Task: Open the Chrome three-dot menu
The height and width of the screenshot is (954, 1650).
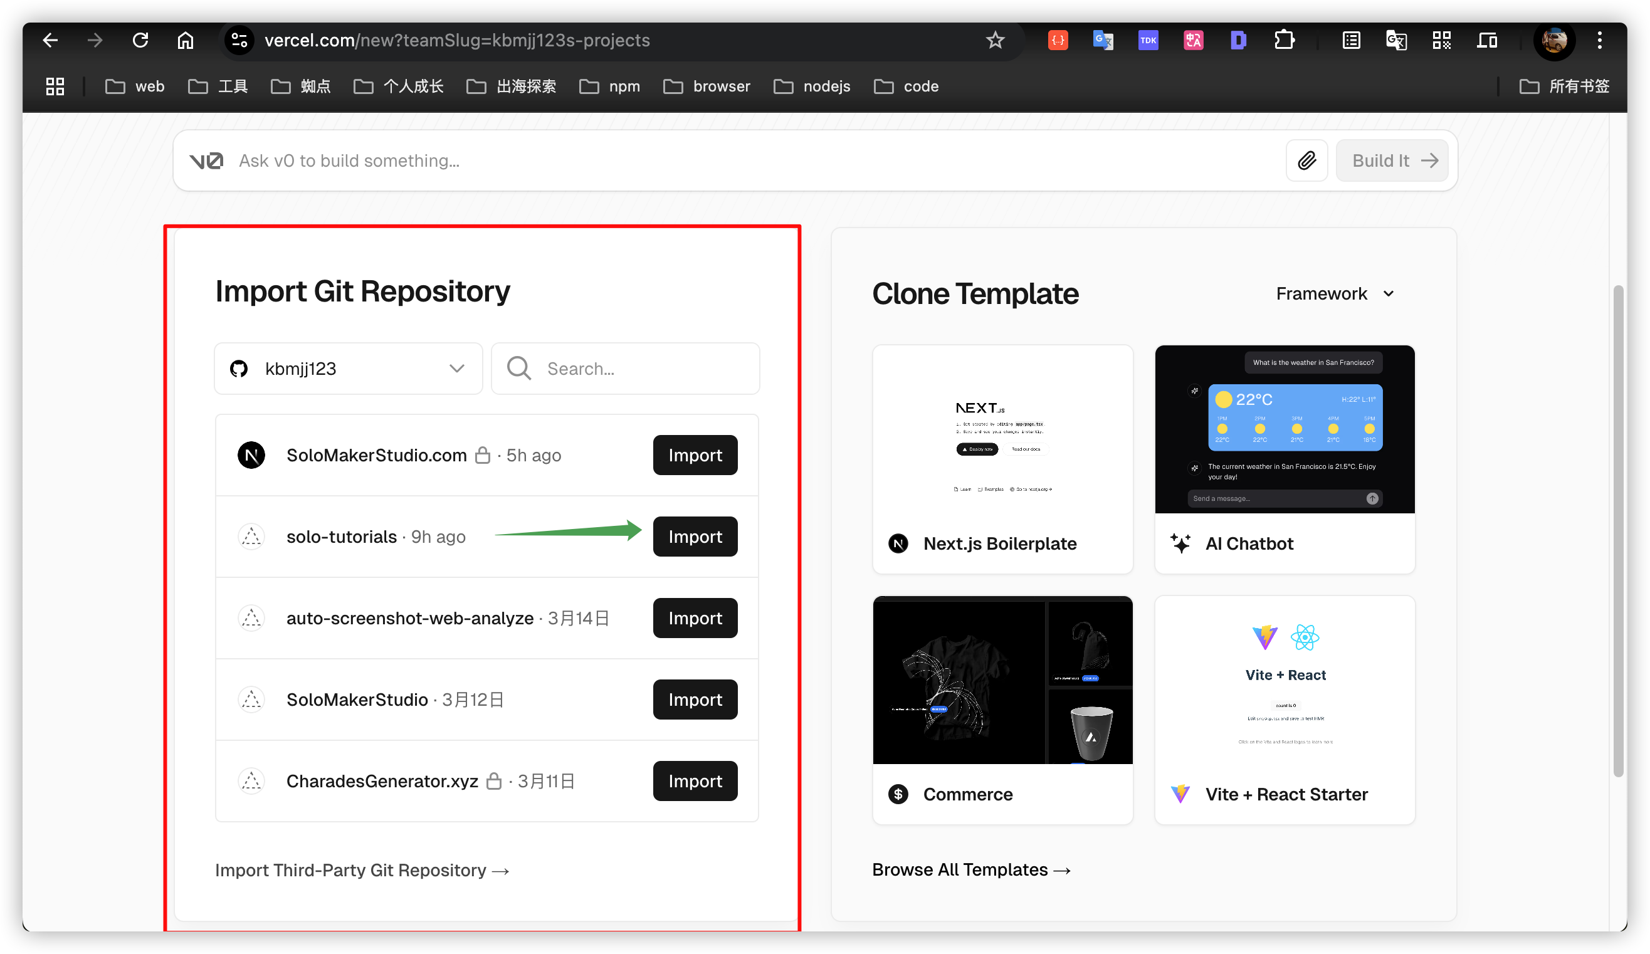Action: (x=1599, y=41)
